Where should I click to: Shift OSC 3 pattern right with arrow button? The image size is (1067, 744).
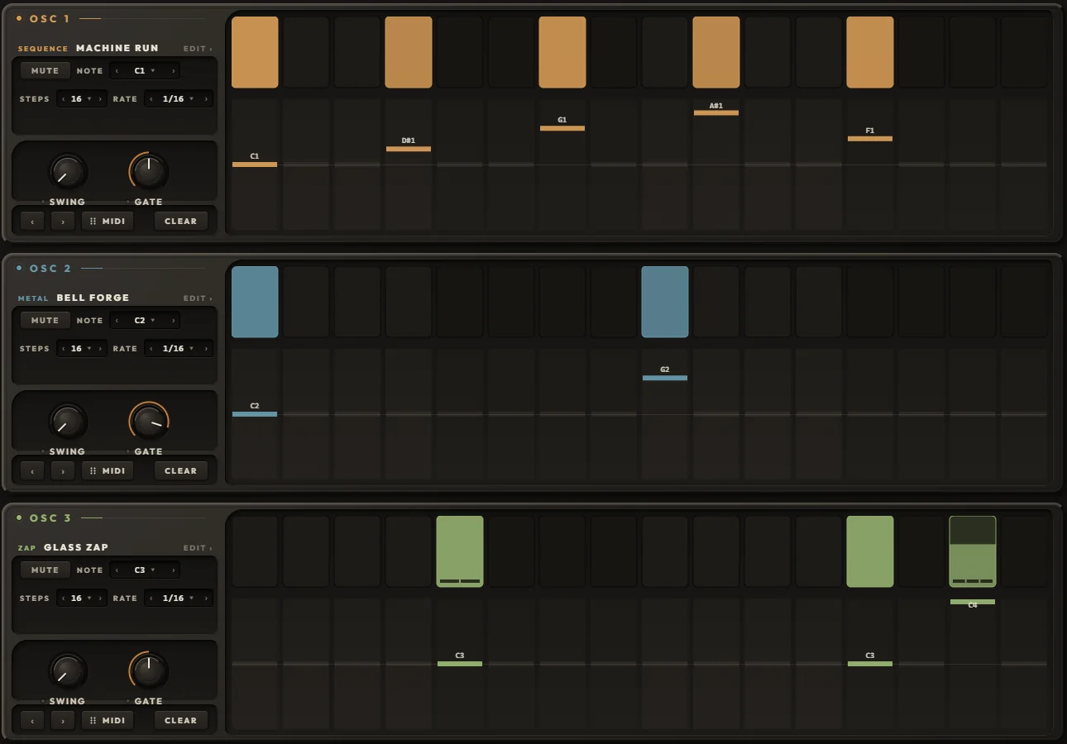tap(63, 721)
